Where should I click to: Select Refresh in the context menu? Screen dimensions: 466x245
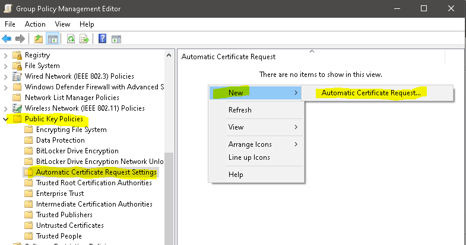coord(240,110)
